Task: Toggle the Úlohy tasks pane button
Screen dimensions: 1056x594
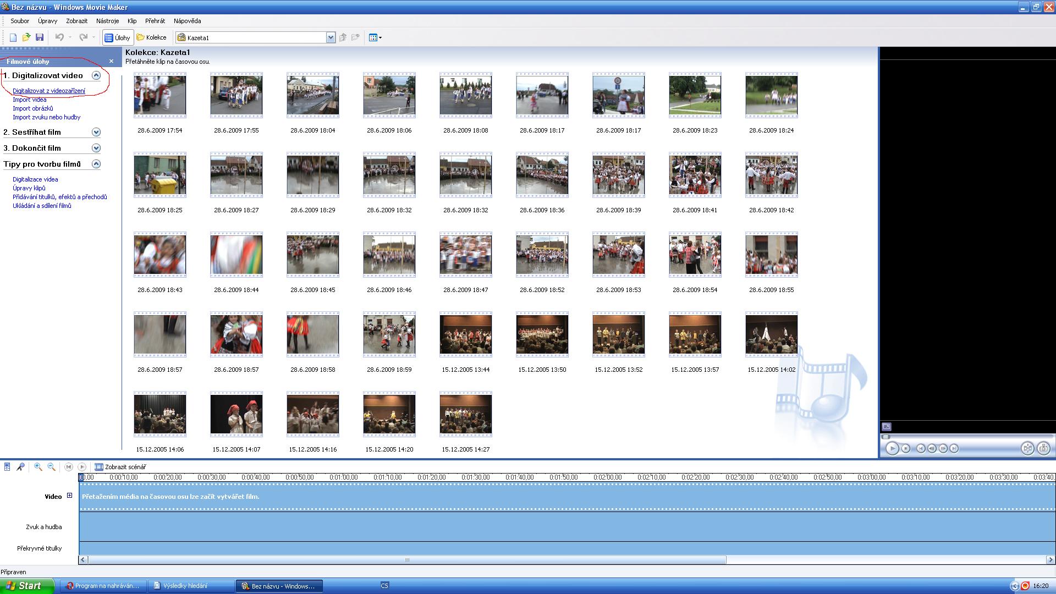Action: 118,37
